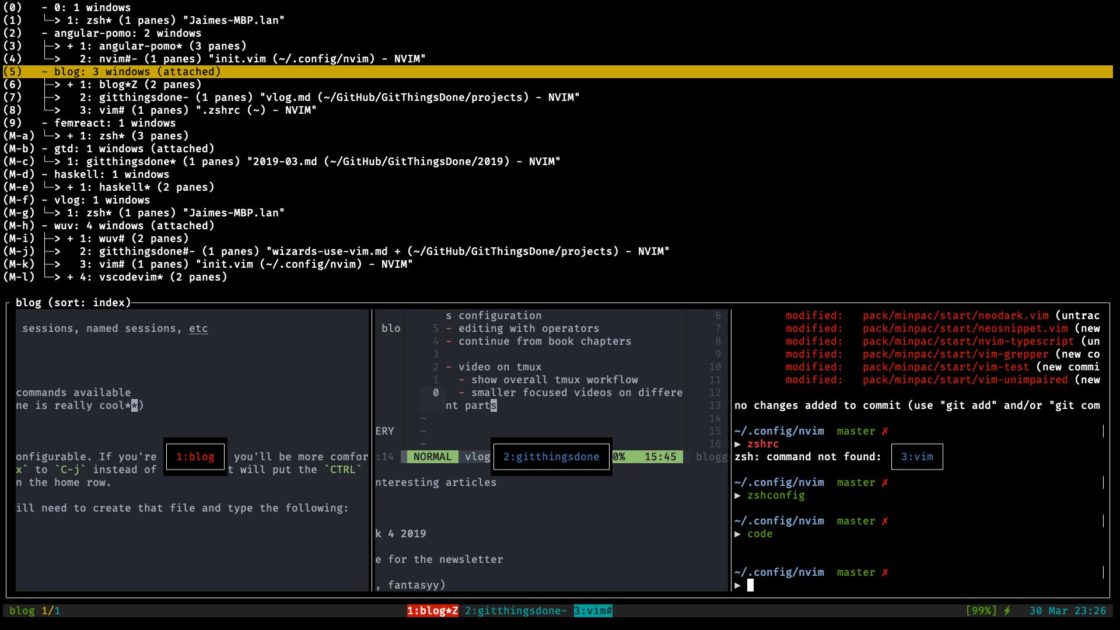The width and height of the screenshot is (1120, 630).
Task: Click the blog session name in status bar
Action: (x=22, y=611)
